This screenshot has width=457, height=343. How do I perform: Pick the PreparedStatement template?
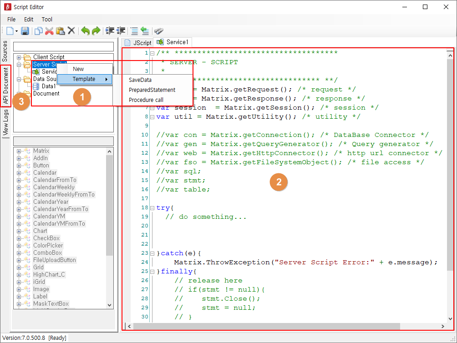(152, 90)
